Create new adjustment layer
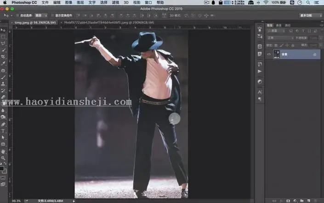The image size is (324, 203). (295, 201)
